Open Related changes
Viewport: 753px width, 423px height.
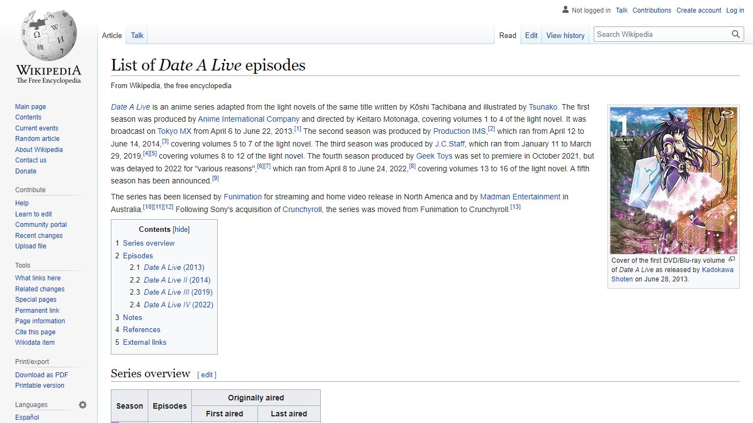click(40, 289)
